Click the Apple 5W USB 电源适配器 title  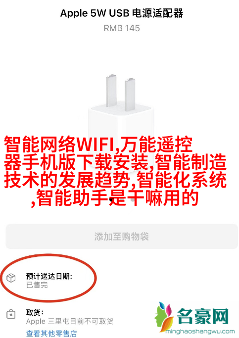(x=122, y=13)
